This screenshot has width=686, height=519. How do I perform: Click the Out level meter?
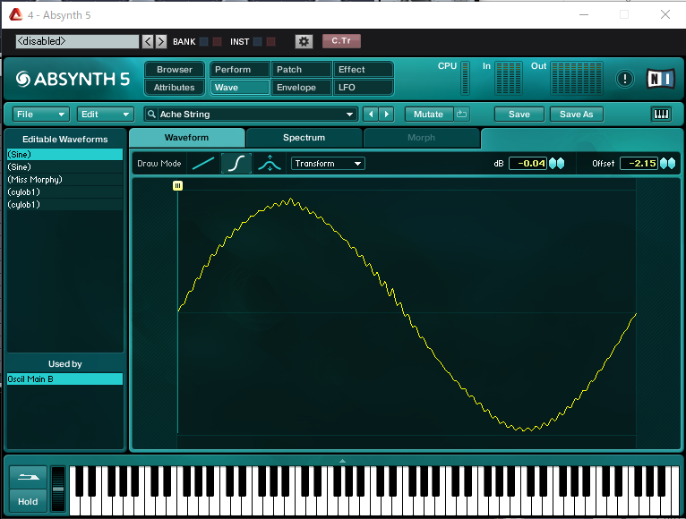pyautogui.click(x=577, y=78)
